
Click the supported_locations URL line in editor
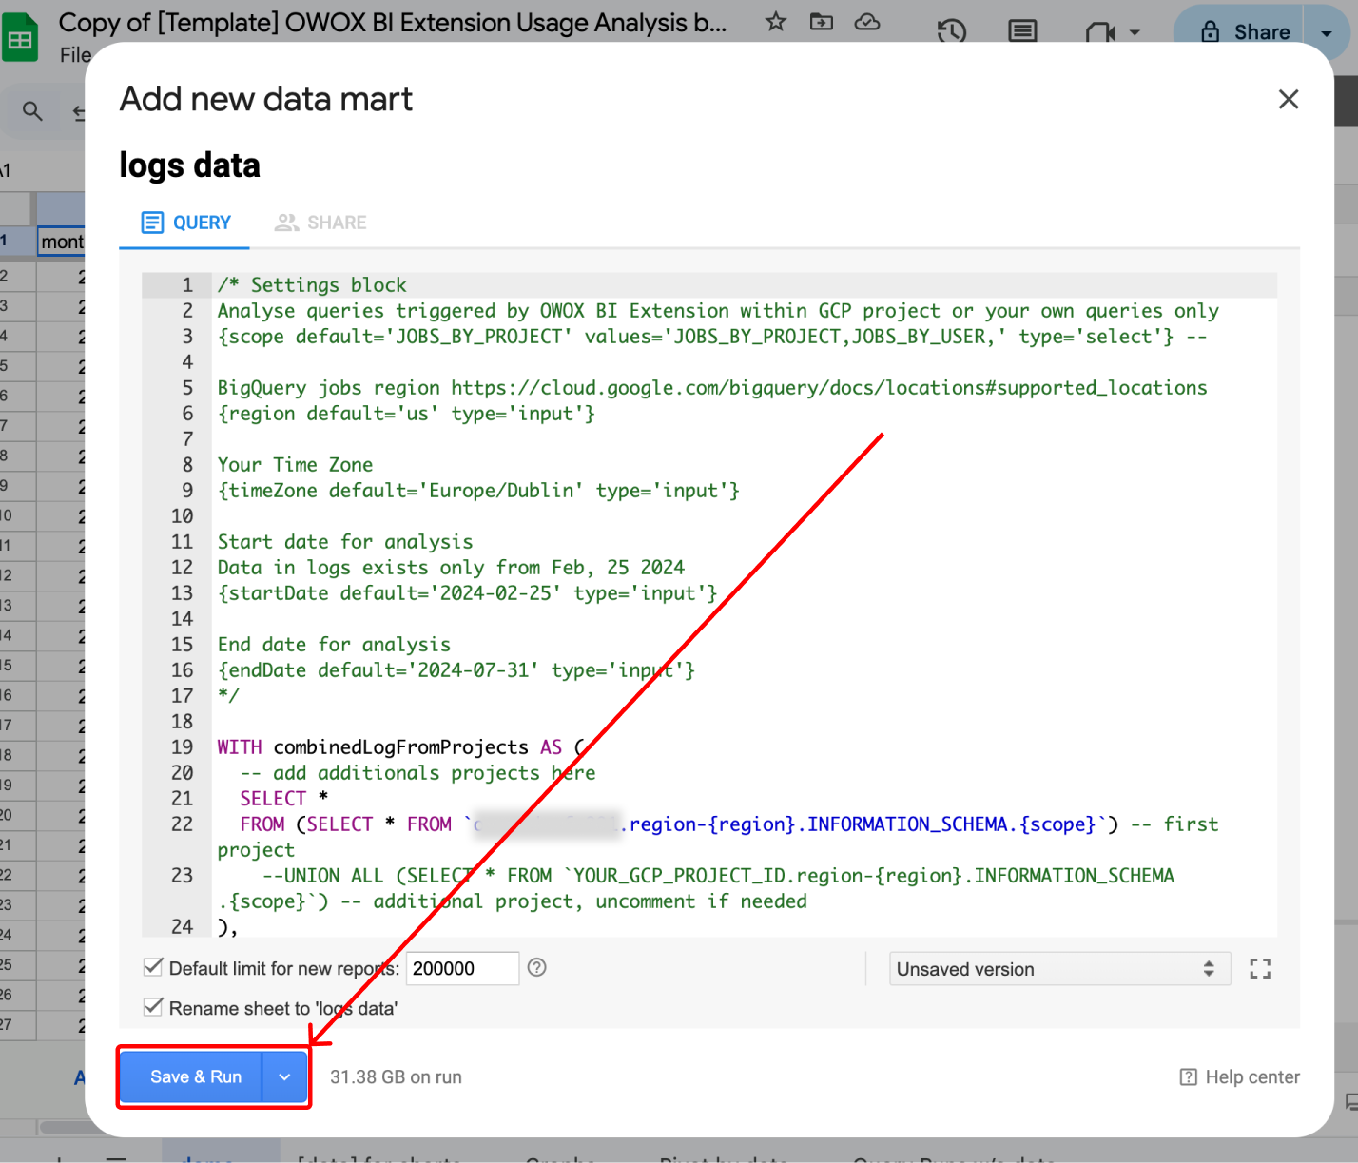click(x=712, y=387)
